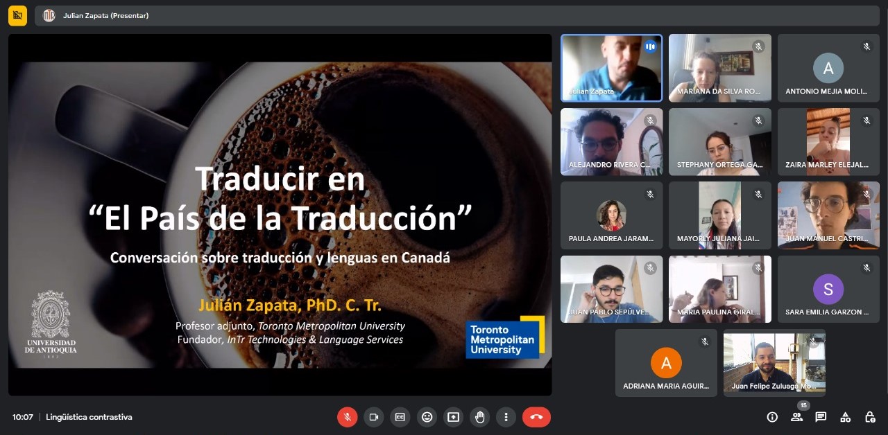The height and width of the screenshot is (435, 888).
Task: Select Maria Paulina Giraldo's video tile
Action: coord(720,289)
